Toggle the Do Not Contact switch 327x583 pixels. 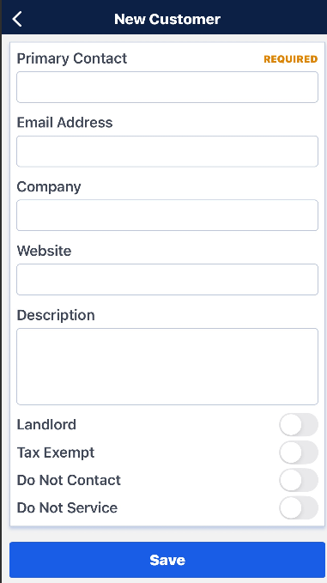tap(299, 480)
